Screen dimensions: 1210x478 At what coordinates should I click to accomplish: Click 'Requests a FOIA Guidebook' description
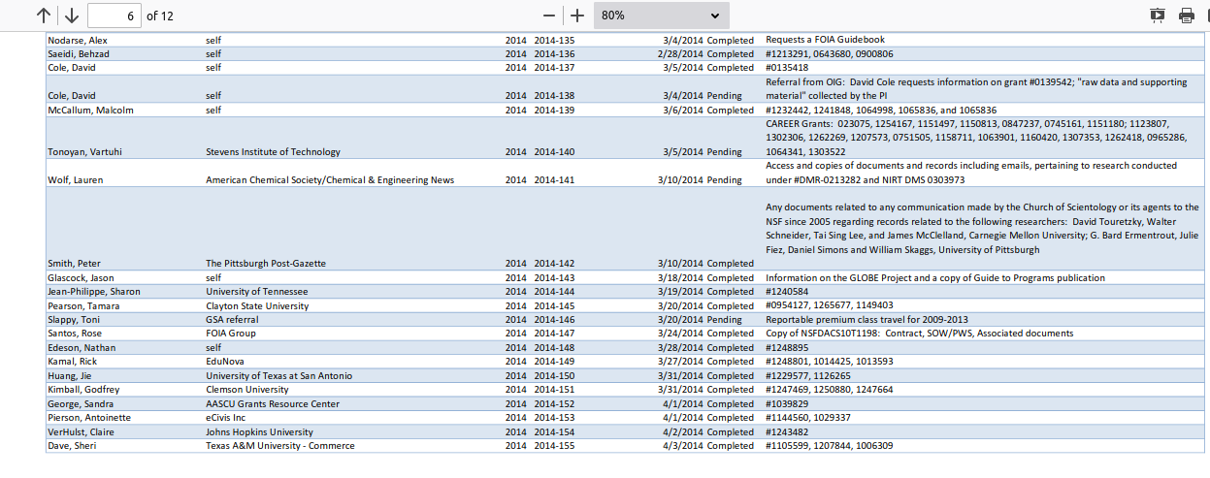pos(825,40)
